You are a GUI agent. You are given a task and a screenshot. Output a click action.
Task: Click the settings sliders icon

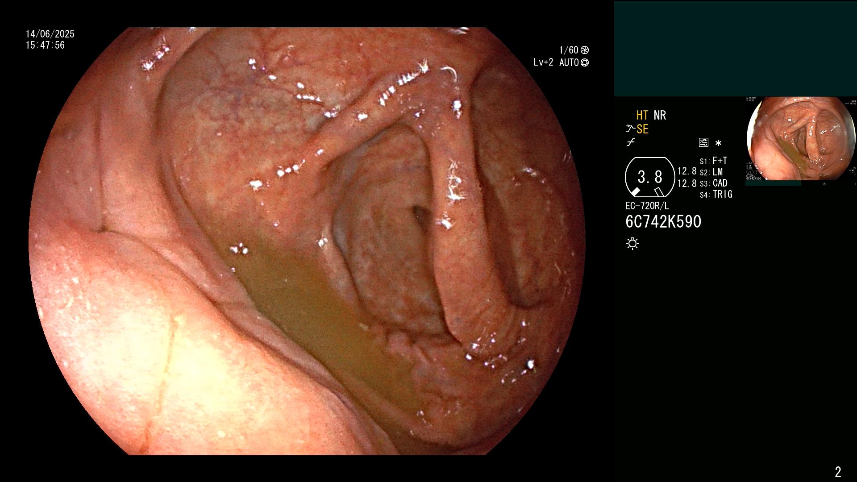pyautogui.click(x=703, y=143)
